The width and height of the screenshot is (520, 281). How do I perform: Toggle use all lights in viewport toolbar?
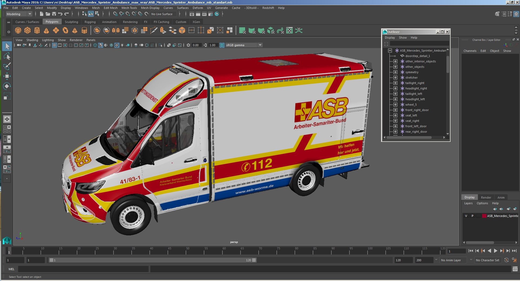pos(122,45)
